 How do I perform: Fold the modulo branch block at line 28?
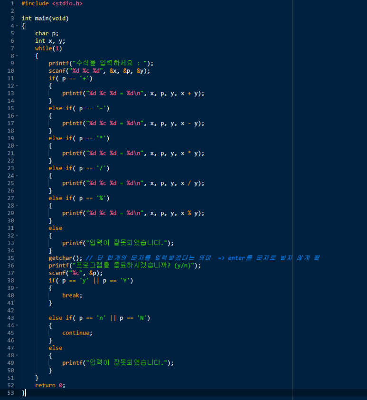pyautogui.click(x=17, y=205)
